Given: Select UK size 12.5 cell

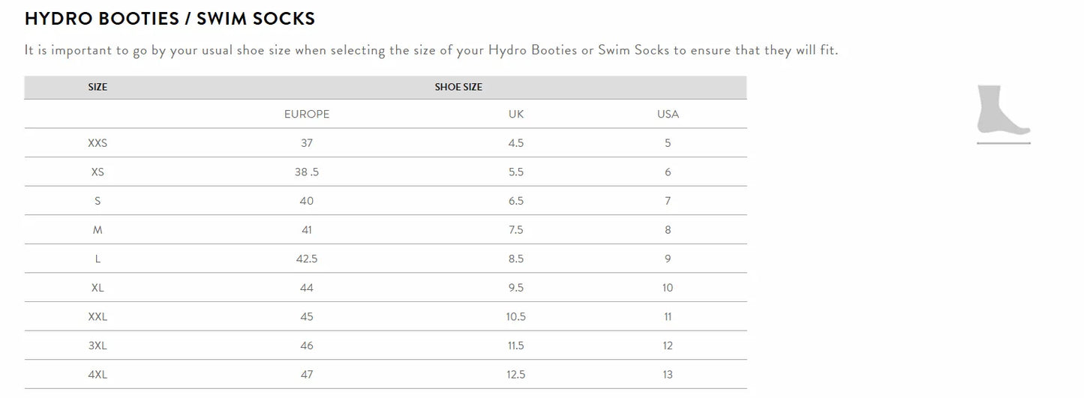Looking at the screenshot, I should tap(515, 375).
